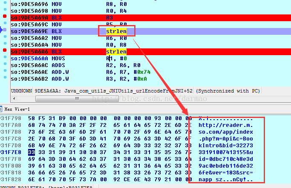Viewport: 291px width, 188px height.
Task: Click ASCII text http://reader.m. in hex view
Action: pyautogui.click(x=226, y=125)
